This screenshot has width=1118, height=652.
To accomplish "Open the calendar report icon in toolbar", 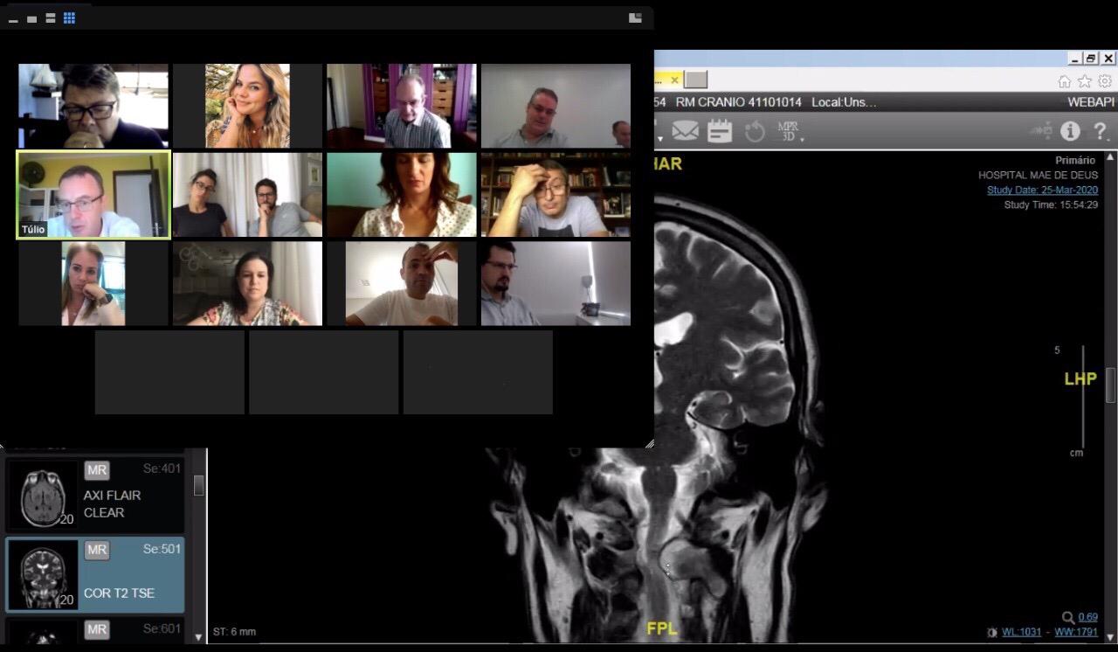I will 719,131.
